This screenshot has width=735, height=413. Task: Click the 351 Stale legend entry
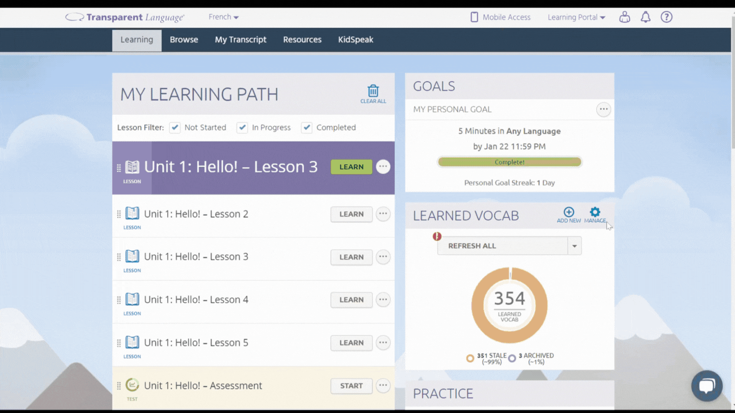point(486,358)
